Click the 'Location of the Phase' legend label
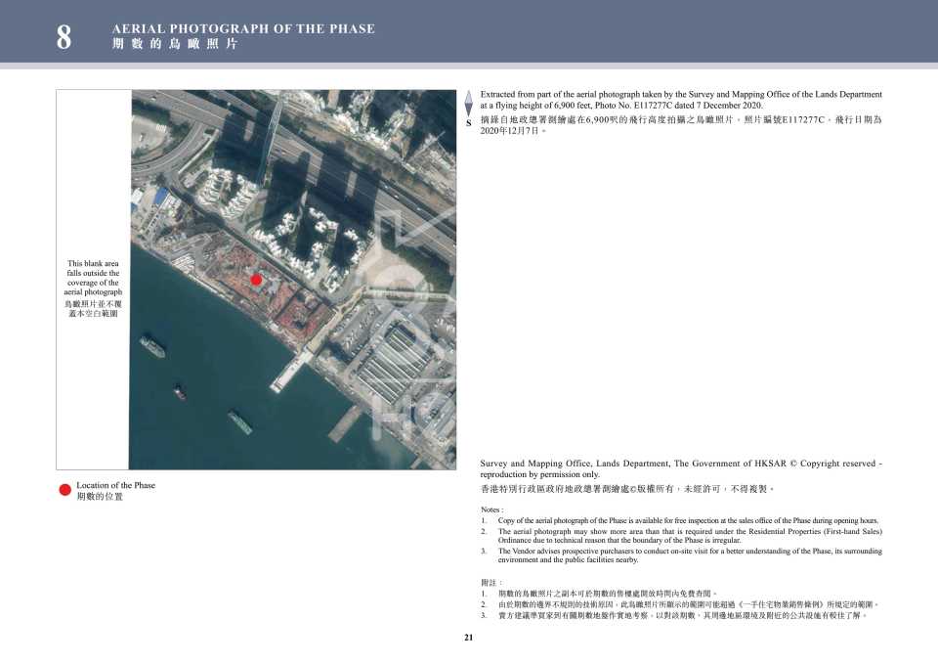 click(x=115, y=485)
